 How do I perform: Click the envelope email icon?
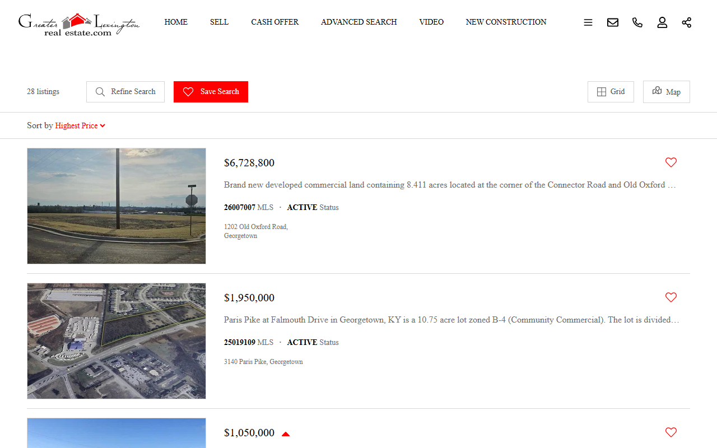tap(613, 22)
